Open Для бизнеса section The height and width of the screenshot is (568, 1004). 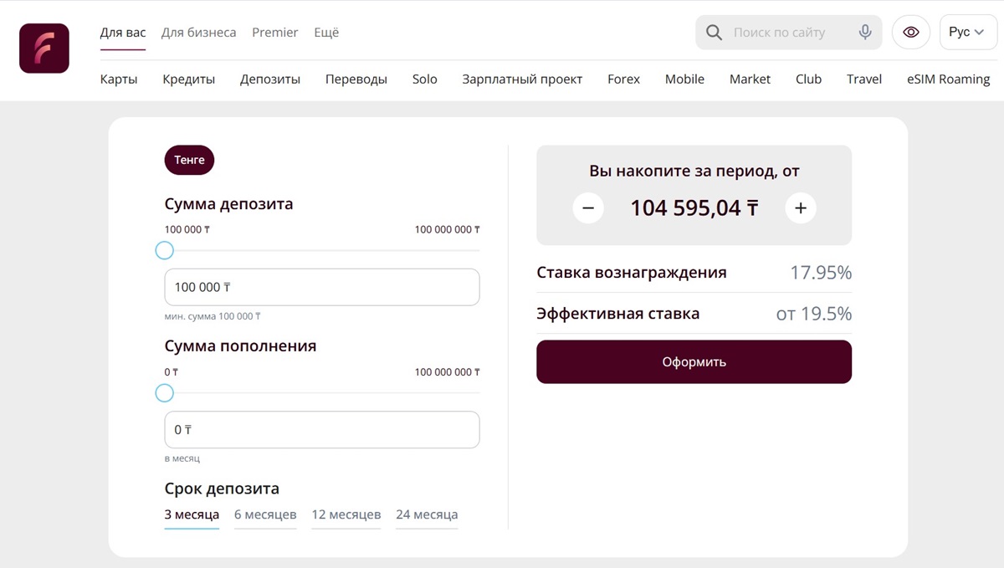[198, 33]
